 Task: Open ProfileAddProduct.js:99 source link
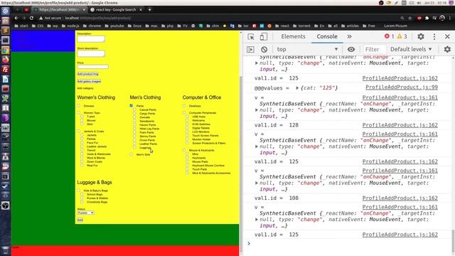click(402, 87)
